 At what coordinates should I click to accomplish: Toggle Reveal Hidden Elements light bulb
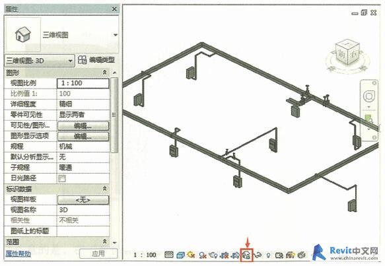[268, 255]
